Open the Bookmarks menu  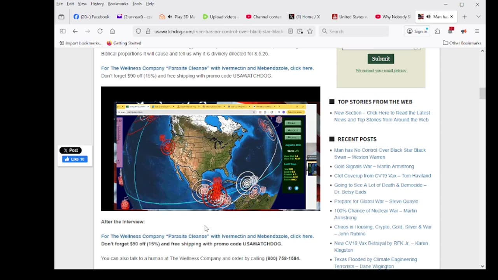[118, 4]
